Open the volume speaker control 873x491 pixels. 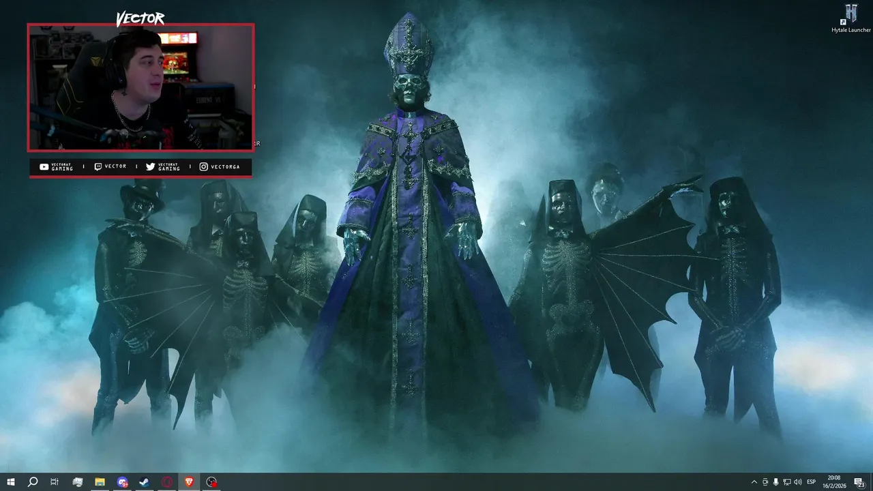tap(798, 482)
